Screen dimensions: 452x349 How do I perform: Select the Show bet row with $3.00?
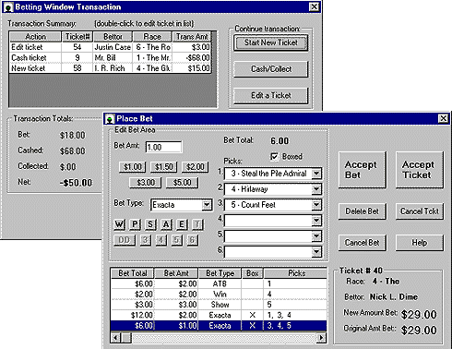[219, 305]
